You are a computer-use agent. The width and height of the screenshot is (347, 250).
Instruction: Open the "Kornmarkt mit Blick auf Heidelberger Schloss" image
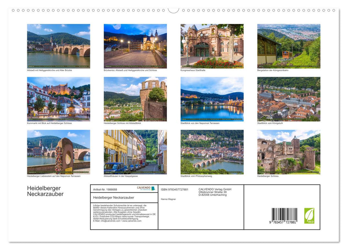coord(58,99)
